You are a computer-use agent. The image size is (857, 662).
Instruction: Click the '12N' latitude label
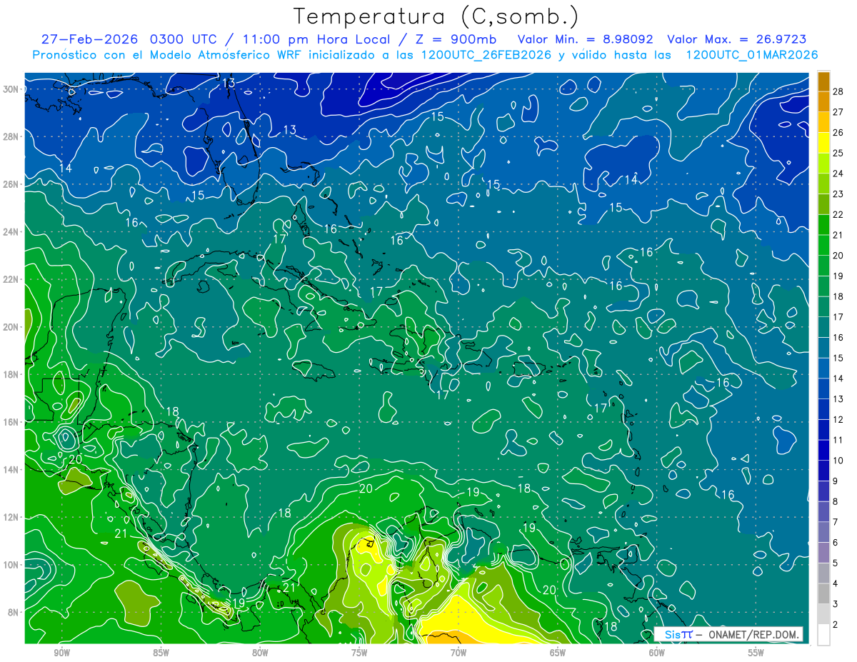[12, 517]
